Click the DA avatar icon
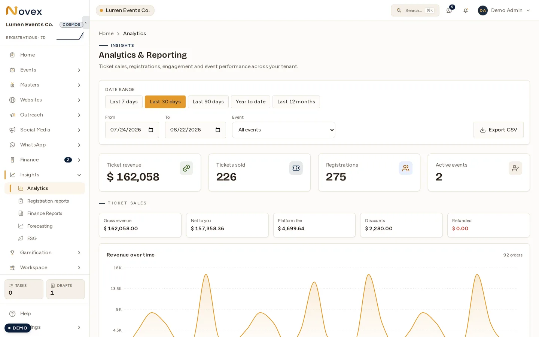This screenshot has width=539, height=337. tap(483, 10)
